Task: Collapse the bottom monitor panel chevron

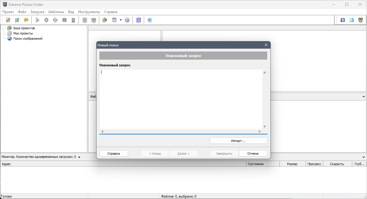Action: coord(363,157)
